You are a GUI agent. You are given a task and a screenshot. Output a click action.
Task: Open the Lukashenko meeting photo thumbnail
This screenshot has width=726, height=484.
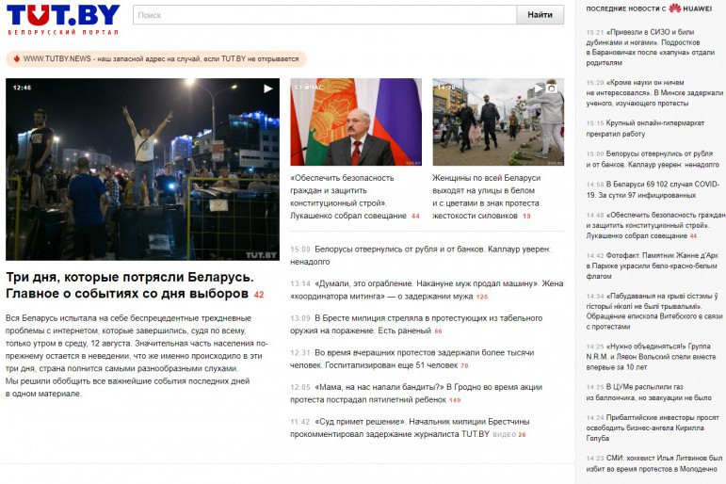point(355,122)
